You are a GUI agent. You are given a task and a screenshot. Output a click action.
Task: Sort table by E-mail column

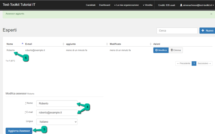pyautogui.click(x=45, y=44)
